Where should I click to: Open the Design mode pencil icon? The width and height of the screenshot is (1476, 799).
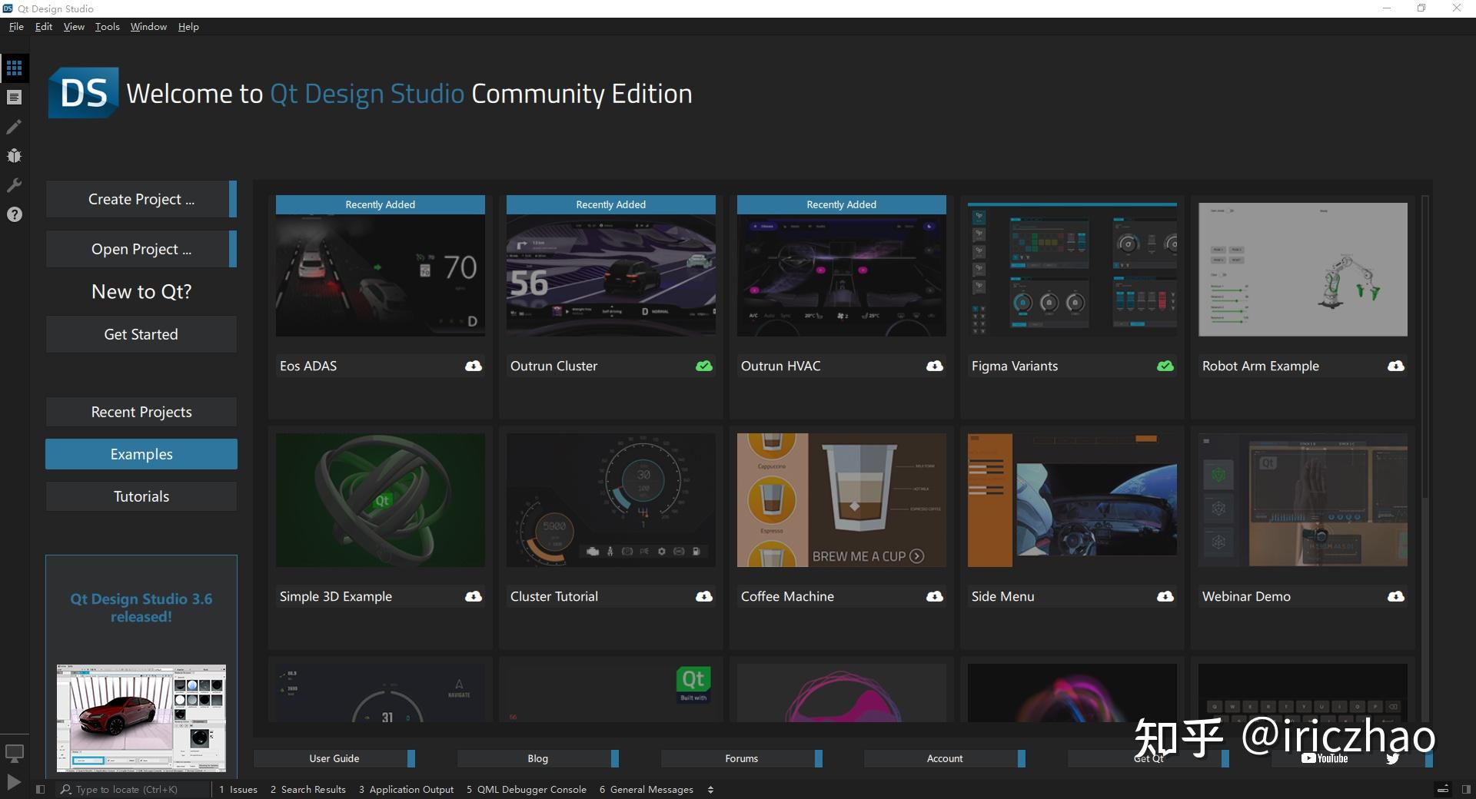click(14, 127)
